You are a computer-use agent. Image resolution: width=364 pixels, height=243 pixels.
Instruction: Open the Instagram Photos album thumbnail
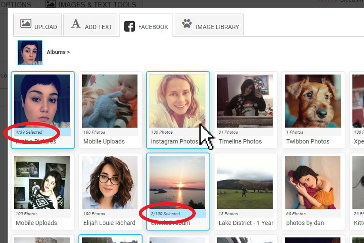tap(178, 101)
